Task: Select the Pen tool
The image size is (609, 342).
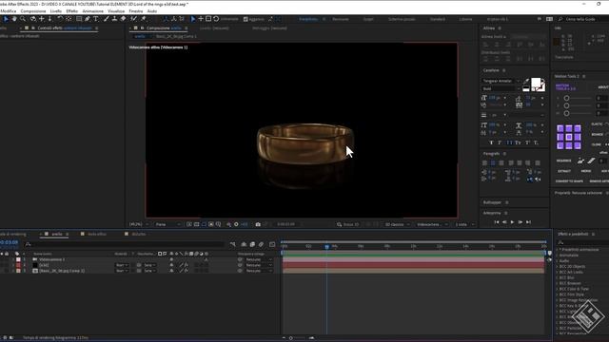Action: tap(88, 19)
